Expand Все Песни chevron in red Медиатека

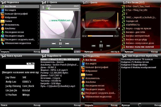[x=119, y=60]
